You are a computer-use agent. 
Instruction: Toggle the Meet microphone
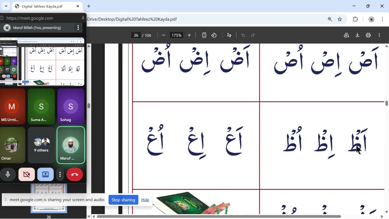pyautogui.click(x=8, y=175)
